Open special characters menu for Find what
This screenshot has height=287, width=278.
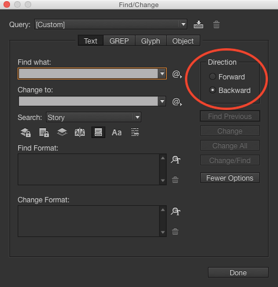tap(177, 74)
